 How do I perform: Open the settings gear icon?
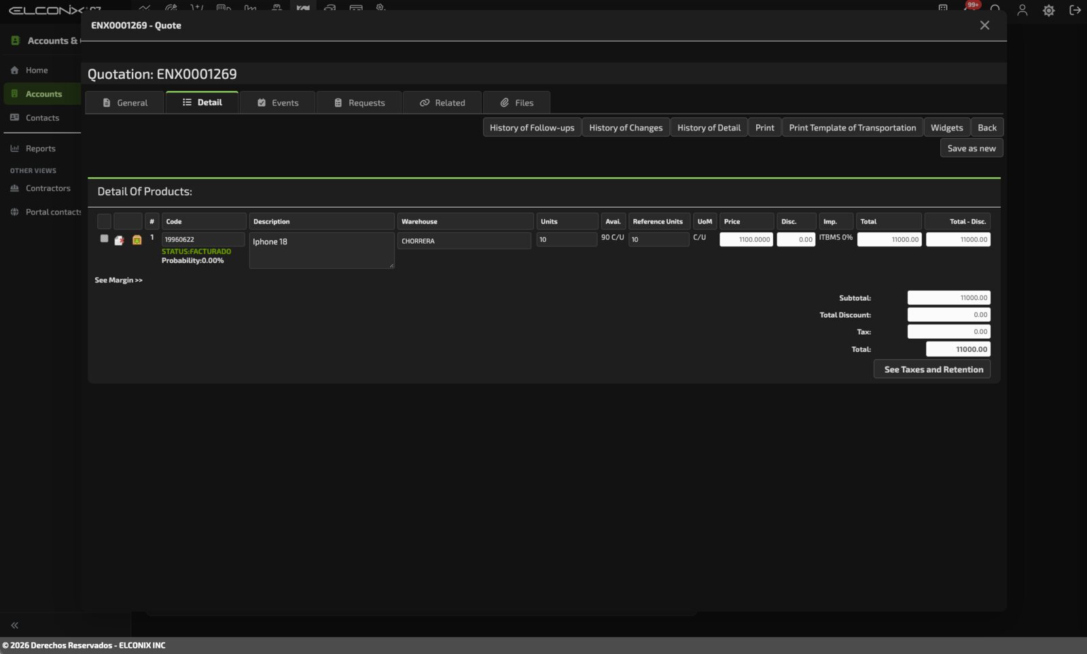pyautogui.click(x=1049, y=10)
